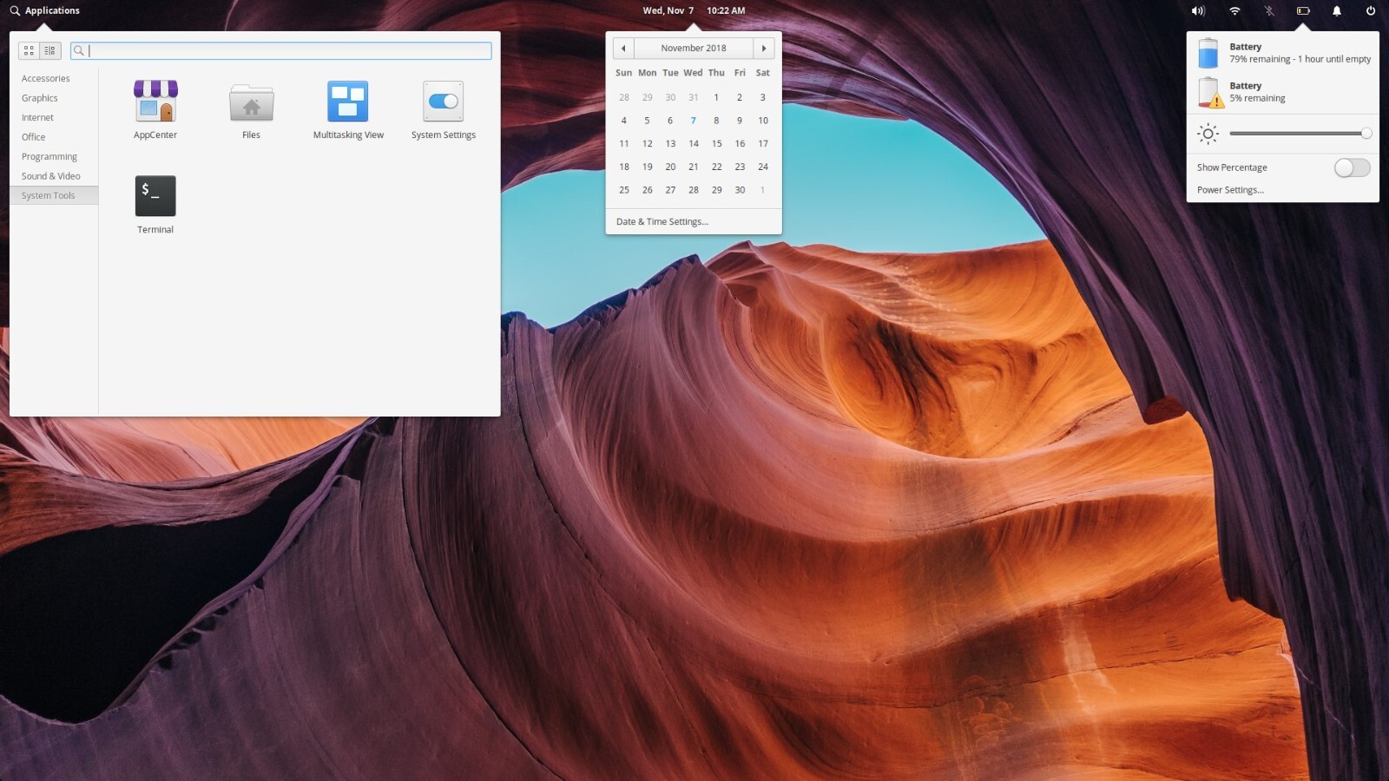Open the notifications indicator

tap(1336, 10)
